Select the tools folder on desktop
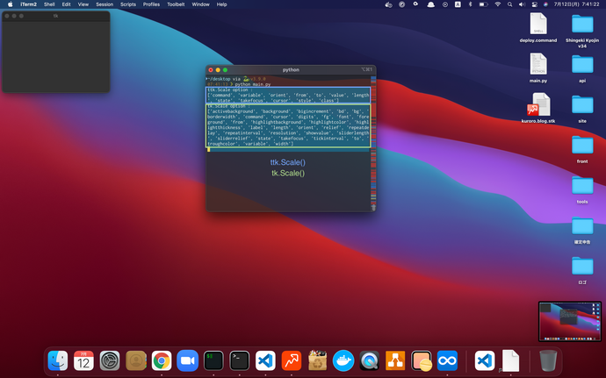The width and height of the screenshot is (606, 378). (582, 189)
